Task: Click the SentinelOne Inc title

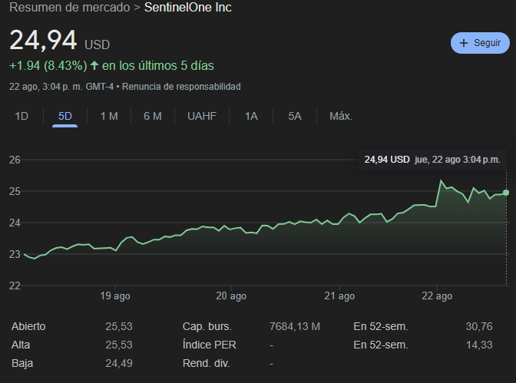Action: 188,7
